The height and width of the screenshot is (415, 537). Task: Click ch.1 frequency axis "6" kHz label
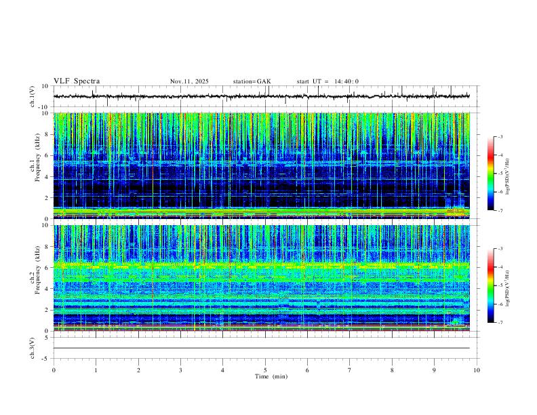(47, 155)
